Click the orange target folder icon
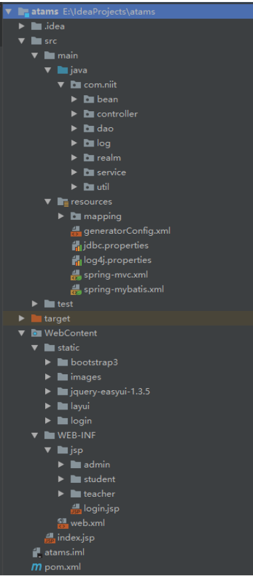The height and width of the screenshot is (576, 253). click(37, 318)
